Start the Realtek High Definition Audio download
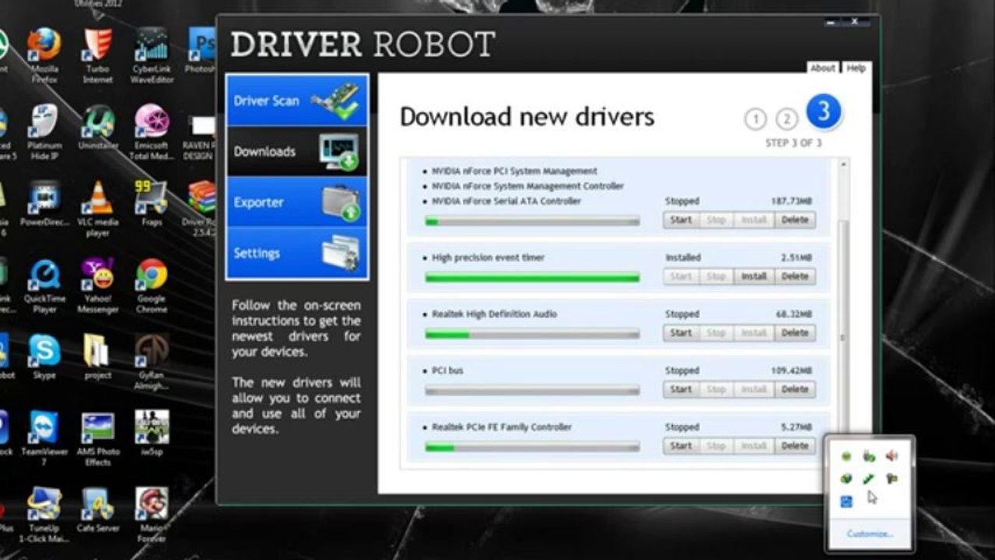Viewport: 995px width, 560px height. click(681, 333)
